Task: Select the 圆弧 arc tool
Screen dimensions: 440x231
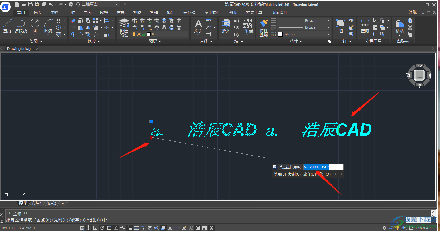Action: 48,26
